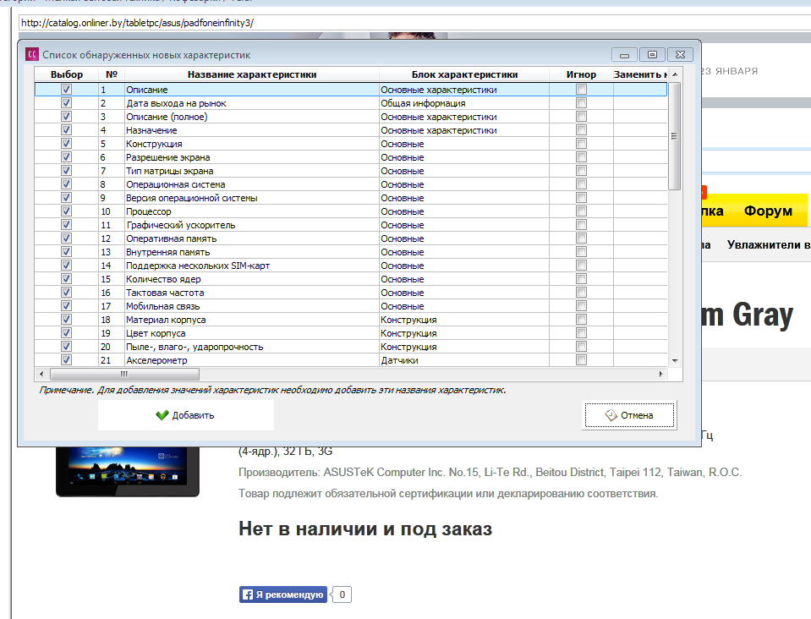The image size is (811, 619).
Task: Click the vertical scrollbar thumb in the list
Action: point(675,136)
